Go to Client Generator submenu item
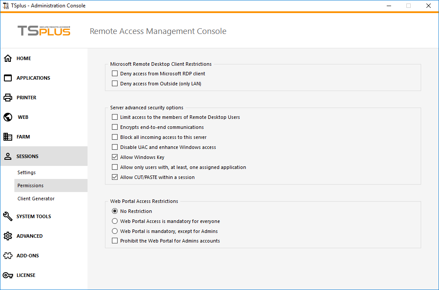Viewport: 439px width, 290px height. [x=36, y=199]
